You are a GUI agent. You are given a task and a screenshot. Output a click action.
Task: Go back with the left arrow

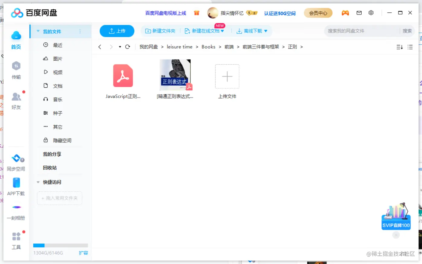(x=100, y=47)
